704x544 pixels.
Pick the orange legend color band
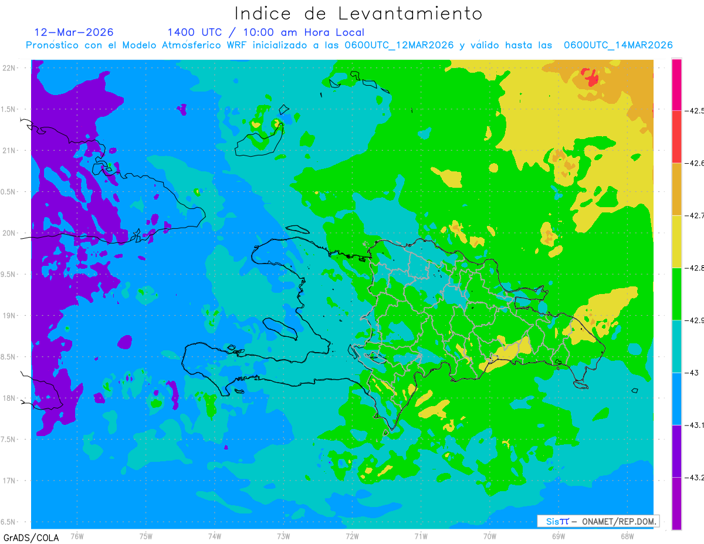coord(676,189)
